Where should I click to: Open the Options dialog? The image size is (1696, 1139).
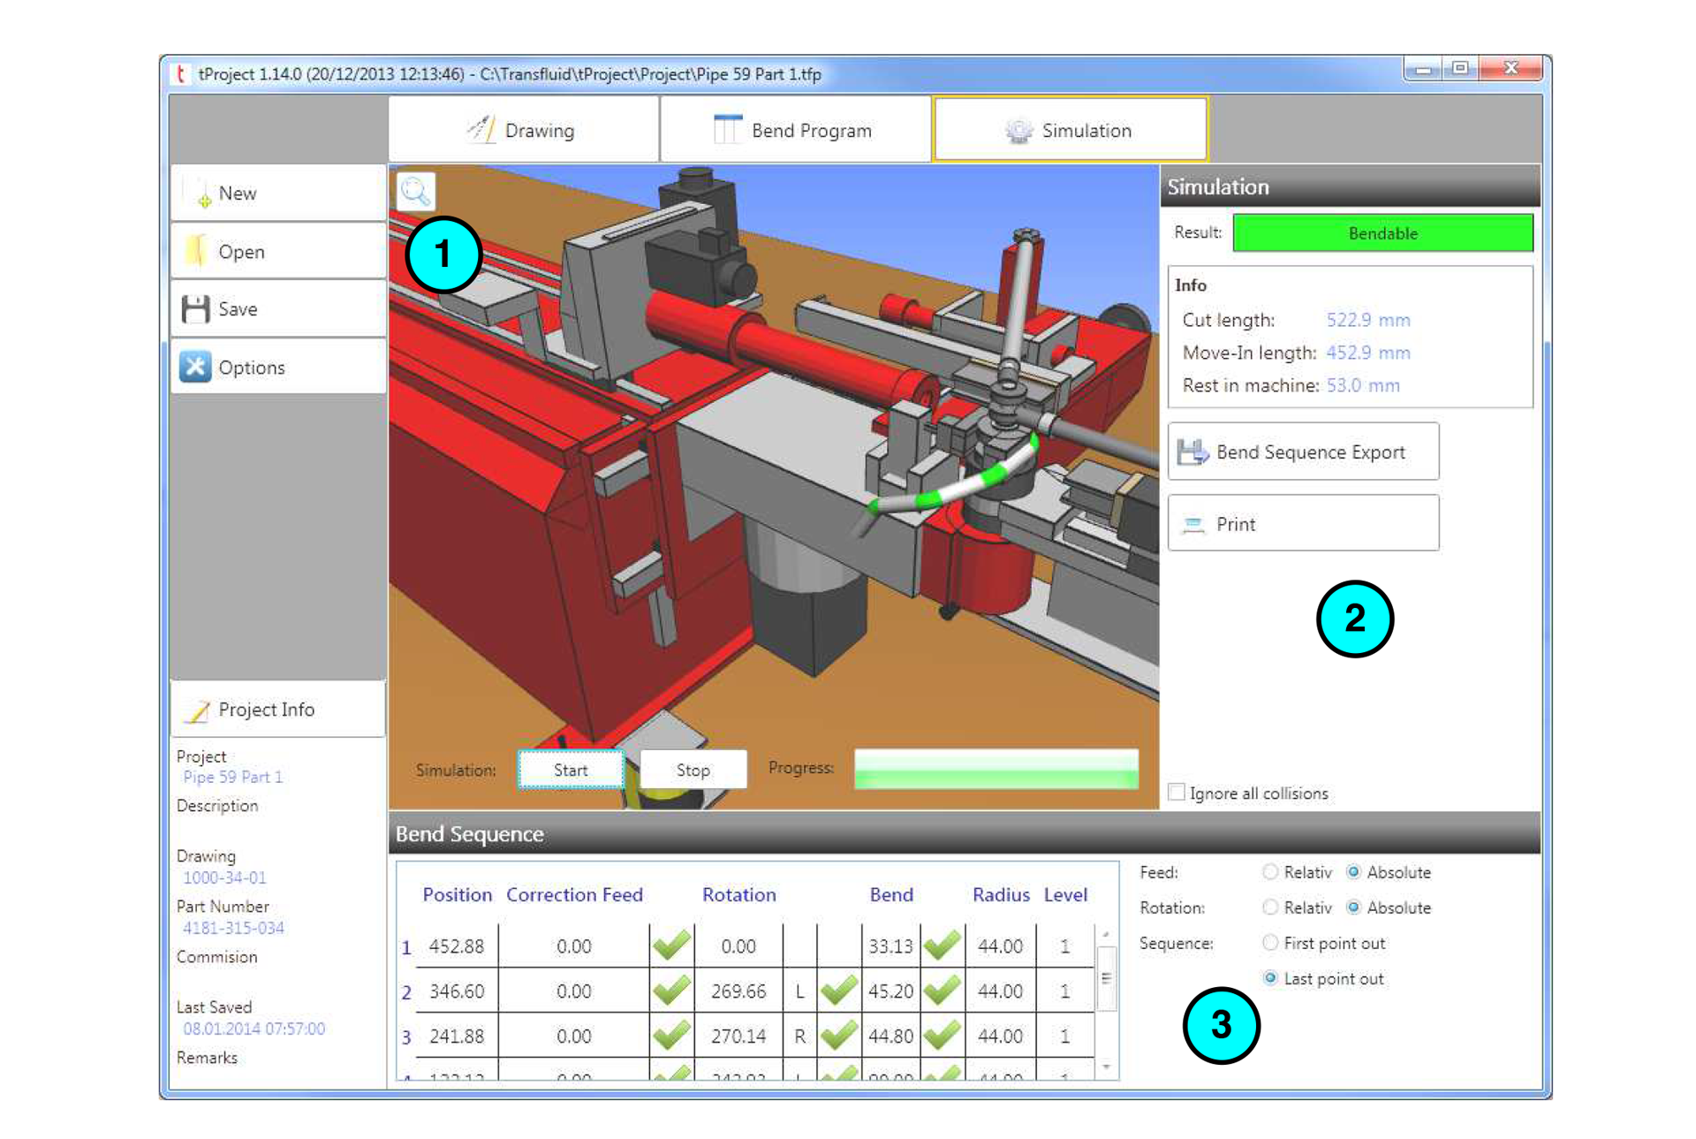pos(196,367)
